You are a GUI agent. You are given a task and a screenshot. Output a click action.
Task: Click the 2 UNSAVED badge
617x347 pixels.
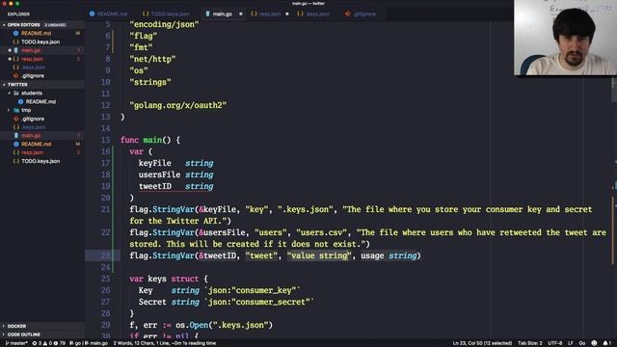pyautogui.click(x=55, y=25)
